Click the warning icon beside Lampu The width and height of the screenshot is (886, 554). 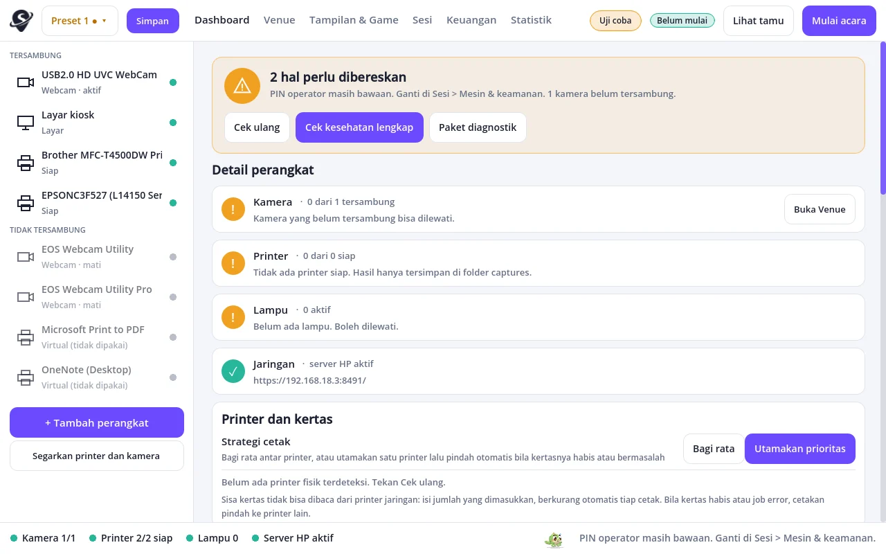tap(233, 317)
